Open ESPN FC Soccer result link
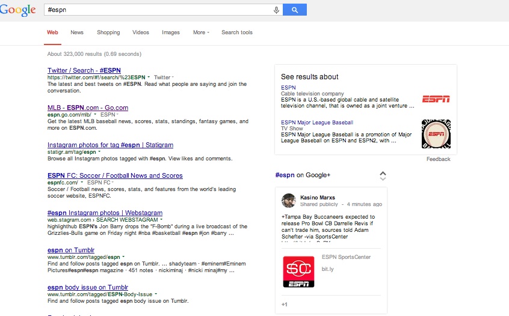 [x=115, y=175]
